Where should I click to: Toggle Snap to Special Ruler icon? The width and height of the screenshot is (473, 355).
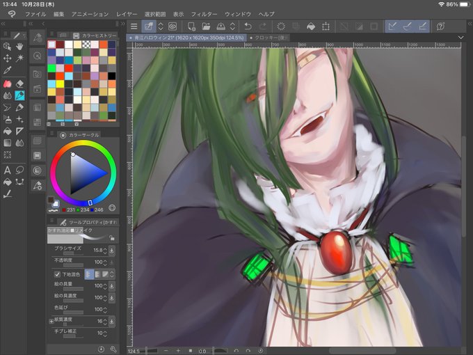coord(408,26)
